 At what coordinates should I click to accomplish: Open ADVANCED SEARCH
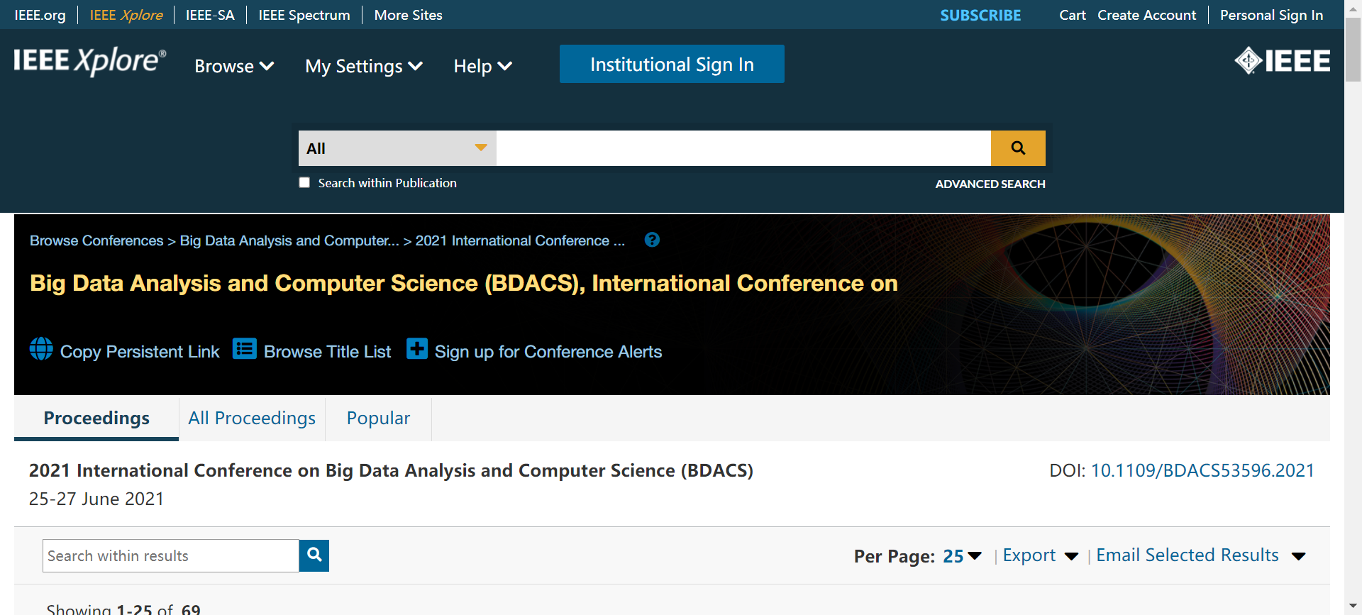(x=990, y=184)
